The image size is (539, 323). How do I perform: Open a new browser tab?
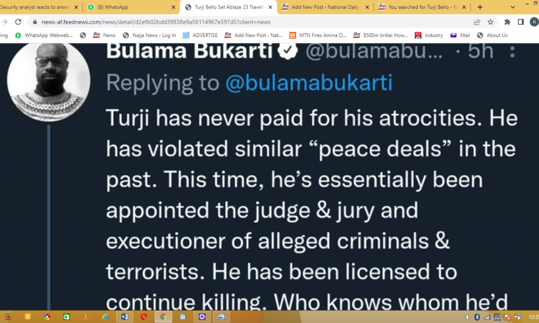tap(480, 8)
